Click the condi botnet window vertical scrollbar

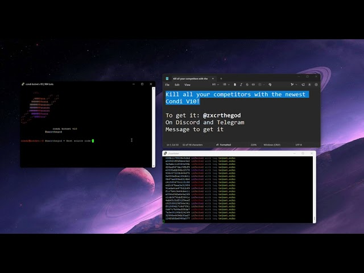coord(154,127)
